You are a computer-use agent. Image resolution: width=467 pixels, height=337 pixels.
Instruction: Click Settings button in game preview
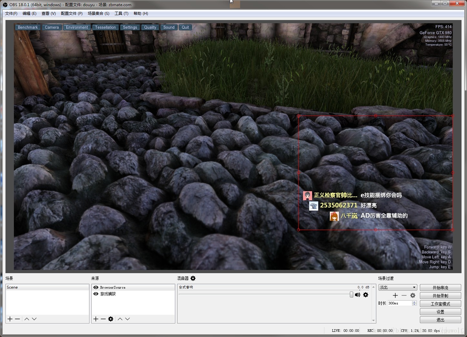130,27
